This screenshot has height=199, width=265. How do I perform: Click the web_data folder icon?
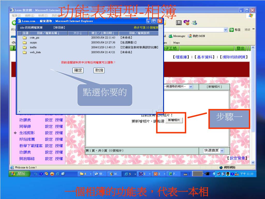pyautogui.click(x=25, y=52)
